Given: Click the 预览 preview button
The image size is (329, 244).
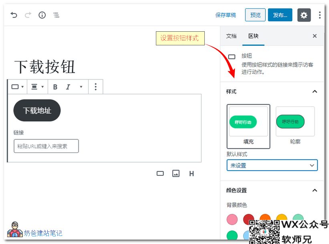Looking at the screenshot, I should 255,15.
